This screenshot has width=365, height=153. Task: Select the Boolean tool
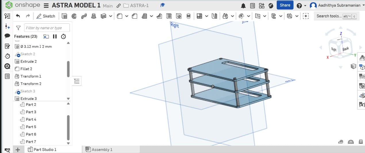[x=214, y=16]
